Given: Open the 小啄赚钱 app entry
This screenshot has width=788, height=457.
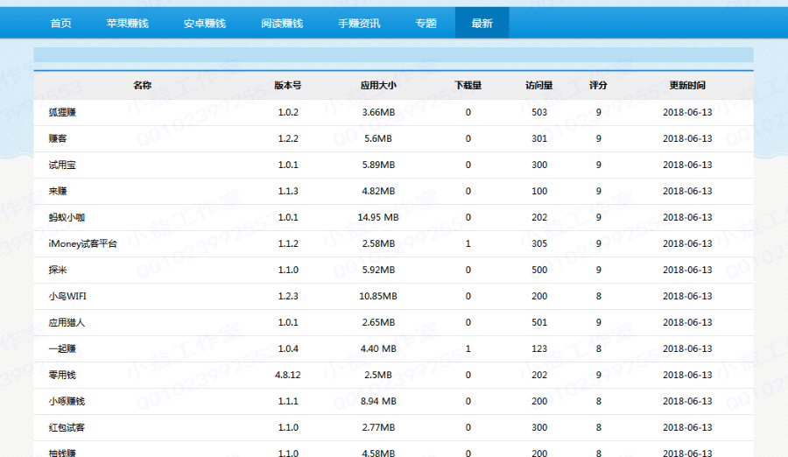Looking at the screenshot, I should pyautogui.click(x=67, y=401).
